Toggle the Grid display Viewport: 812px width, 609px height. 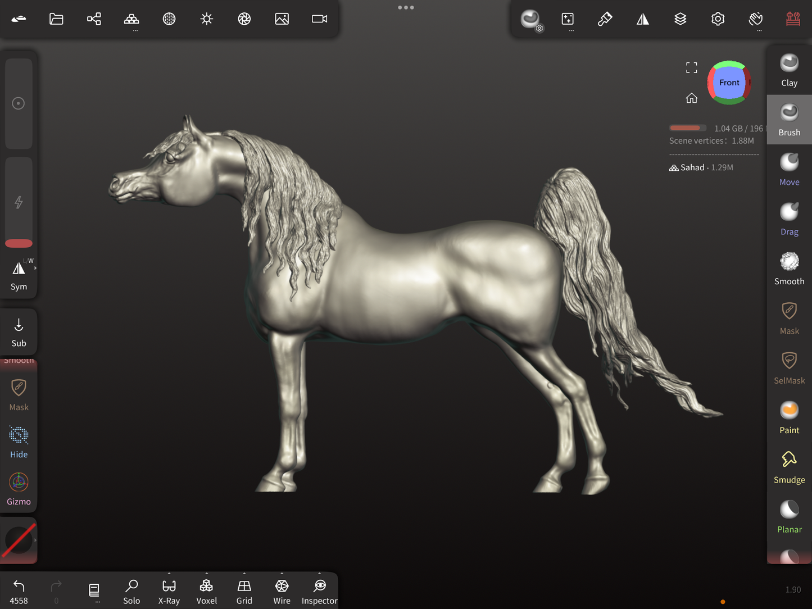point(244,592)
